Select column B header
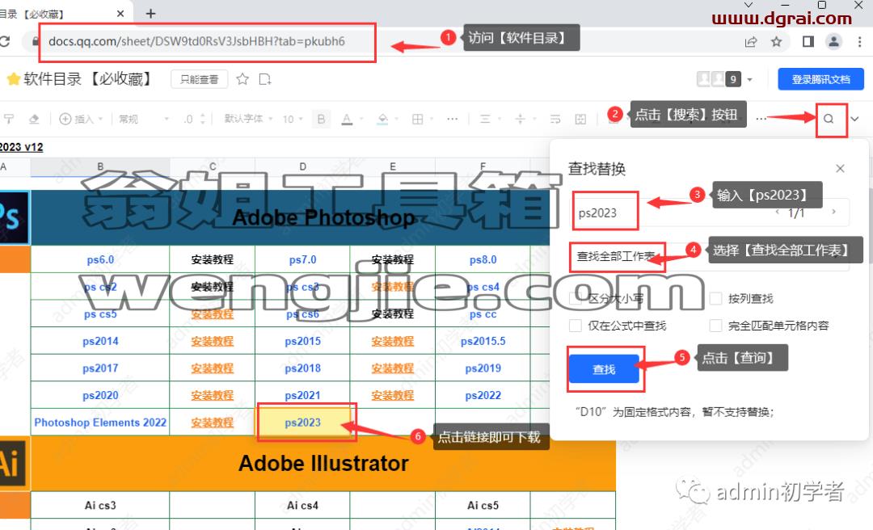873x530 pixels. click(x=100, y=166)
